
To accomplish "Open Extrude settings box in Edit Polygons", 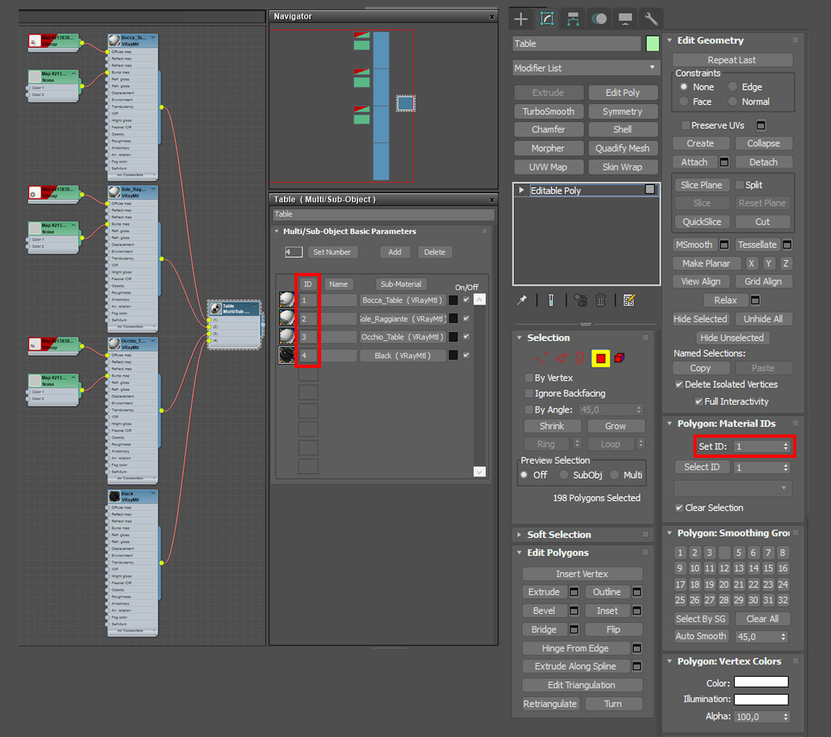I will (574, 592).
